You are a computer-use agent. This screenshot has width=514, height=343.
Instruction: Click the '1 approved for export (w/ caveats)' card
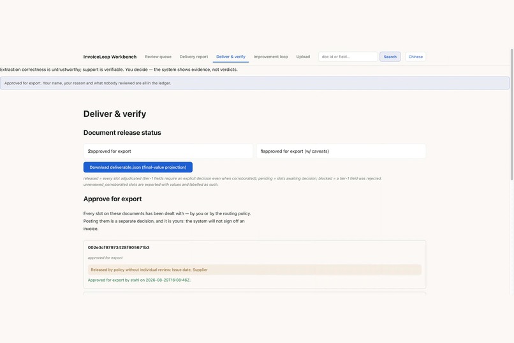point(341,151)
